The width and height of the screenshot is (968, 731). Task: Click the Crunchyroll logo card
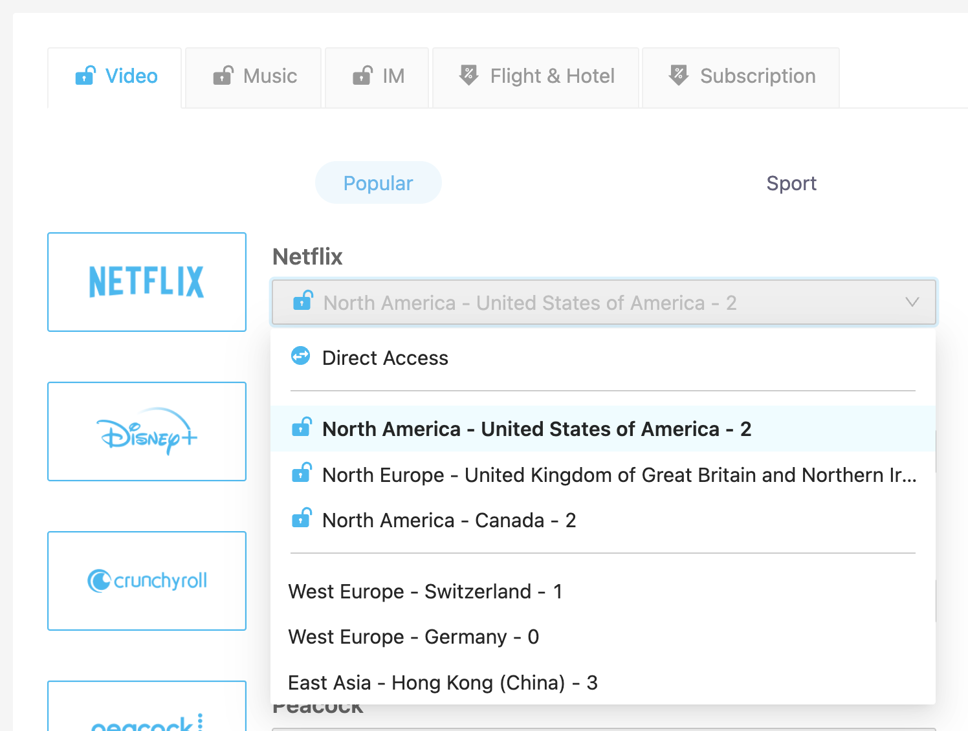pyautogui.click(x=147, y=581)
